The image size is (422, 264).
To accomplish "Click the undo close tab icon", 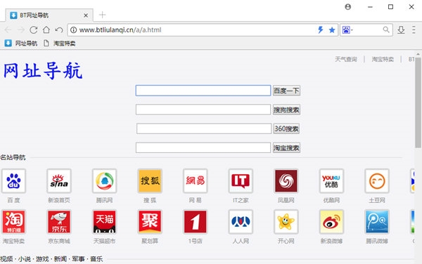I will click(59, 29).
